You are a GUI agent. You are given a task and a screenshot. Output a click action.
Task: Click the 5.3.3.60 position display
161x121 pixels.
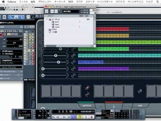coord(65,112)
